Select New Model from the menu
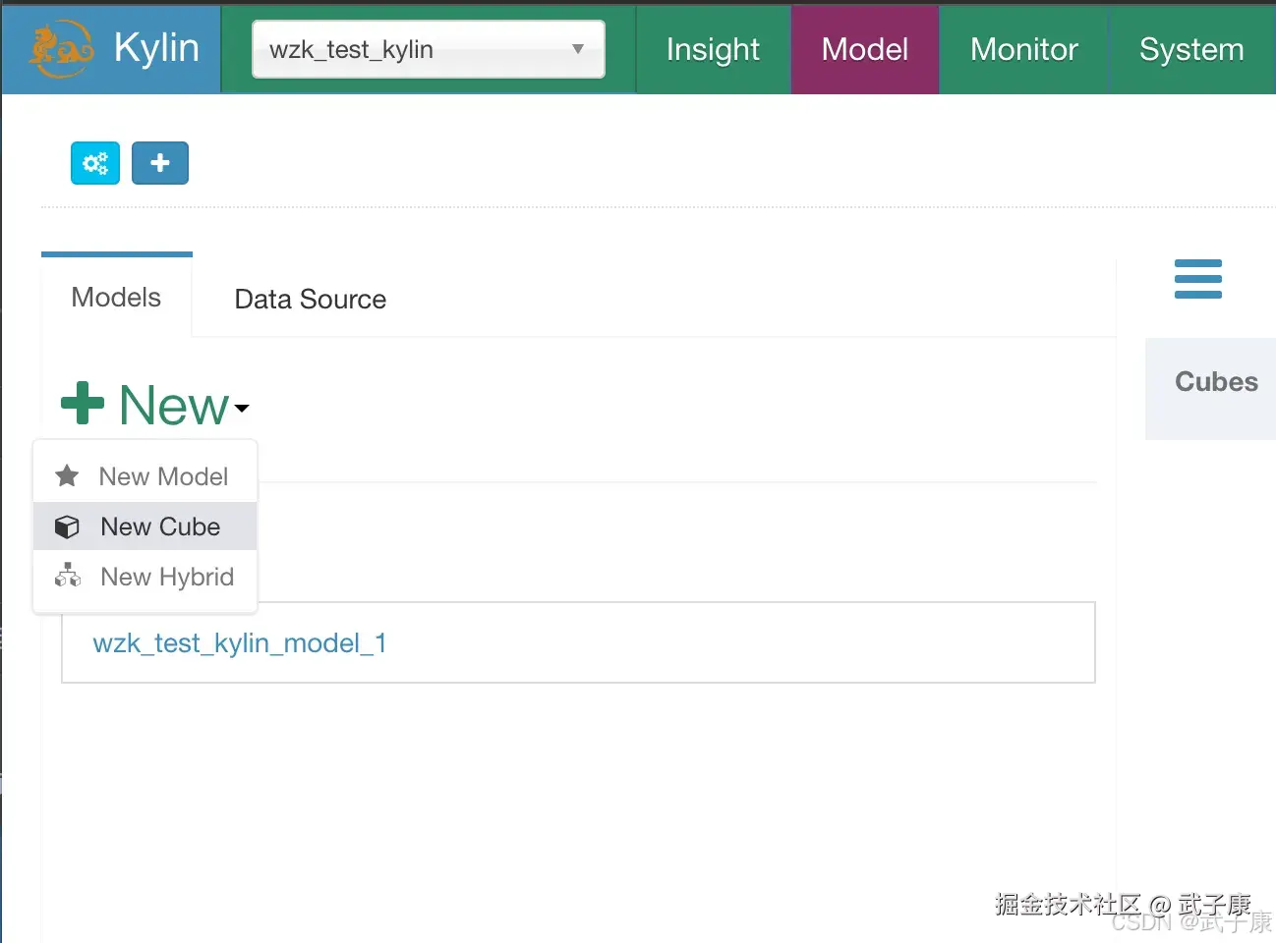 pyautogui.click(x=163, y=476)
